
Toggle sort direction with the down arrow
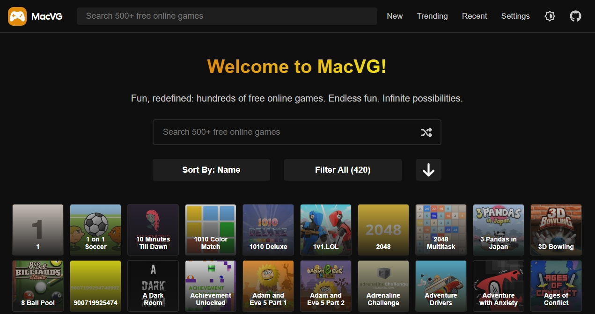tap(428, 170)
